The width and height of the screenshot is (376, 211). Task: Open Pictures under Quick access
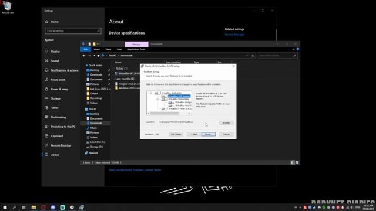pos(95,84)
